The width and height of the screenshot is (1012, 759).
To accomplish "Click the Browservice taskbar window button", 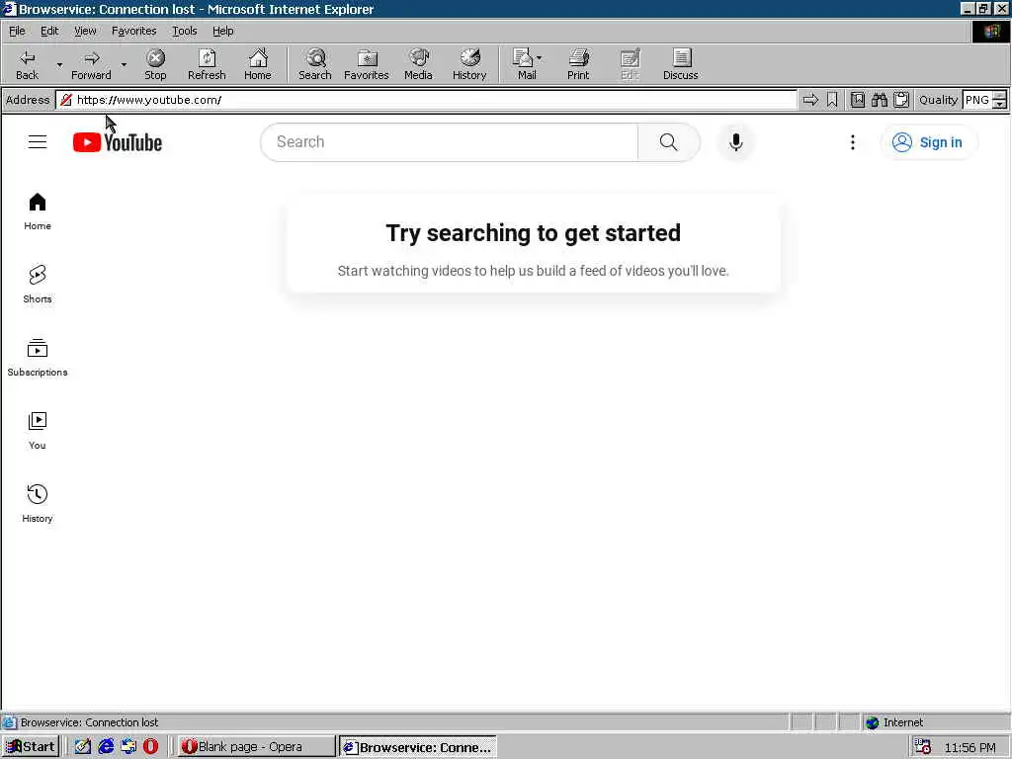I will click(x=418, y=747).
